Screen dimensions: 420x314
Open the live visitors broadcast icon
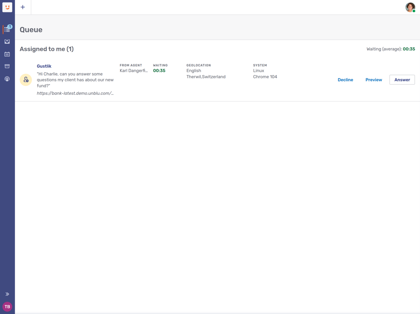coord(7,79)
